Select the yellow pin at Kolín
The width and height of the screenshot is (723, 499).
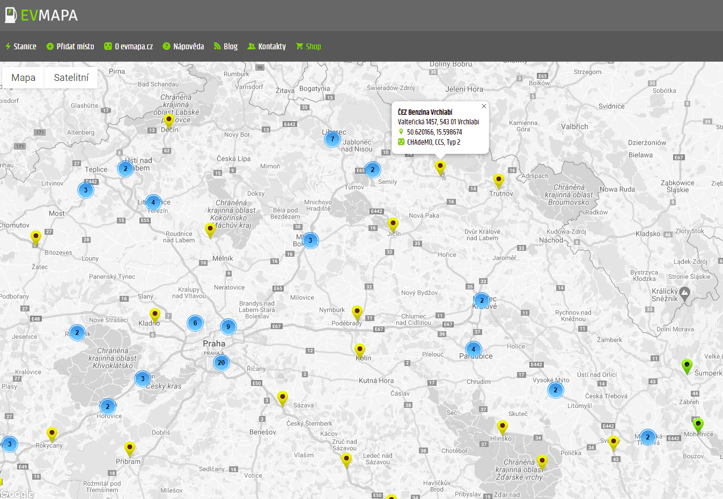360,351
